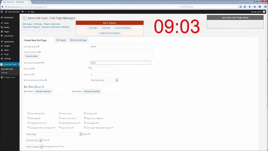Bookmark this page with the star icon
The height and width of the screenshot is (151, 268).
[240, 7]
